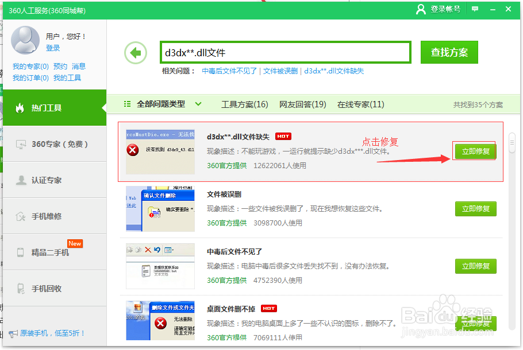523x350 pixels.
Task: Open 我的专家(0) link
Action: pos(30,66)
